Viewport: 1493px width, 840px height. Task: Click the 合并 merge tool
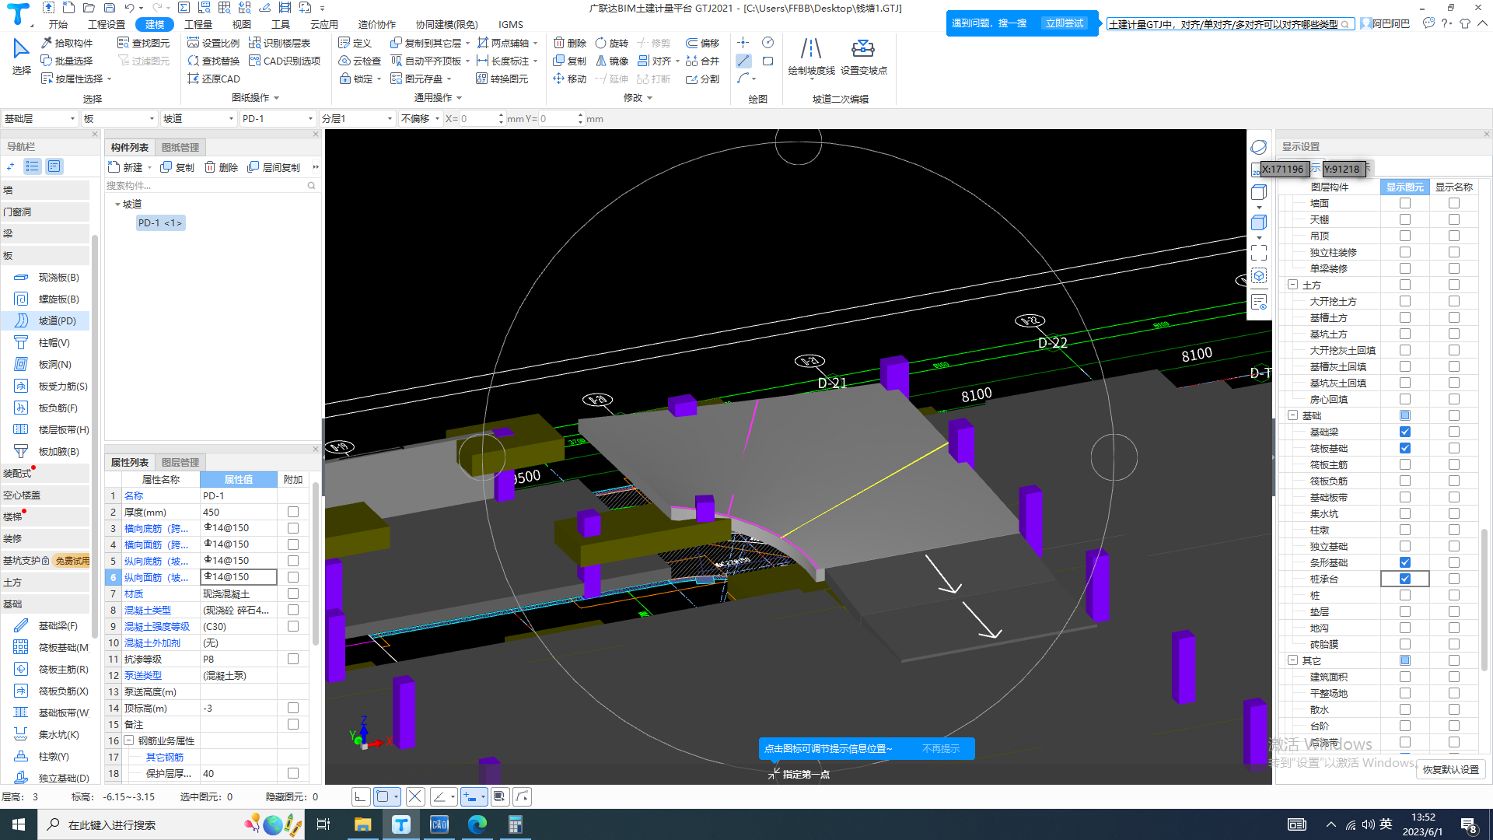702,61
